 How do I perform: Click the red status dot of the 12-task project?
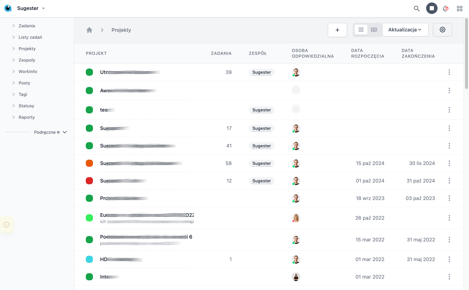click(x=89, y=181)
